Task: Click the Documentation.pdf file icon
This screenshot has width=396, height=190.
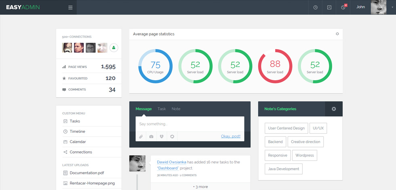Action: 65,173
